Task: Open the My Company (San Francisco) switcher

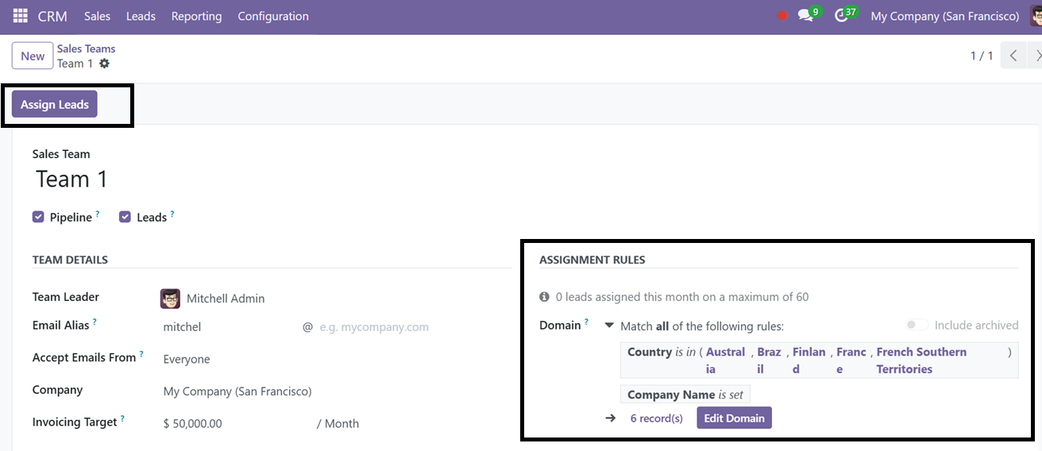Action: (x=944, y=16)
